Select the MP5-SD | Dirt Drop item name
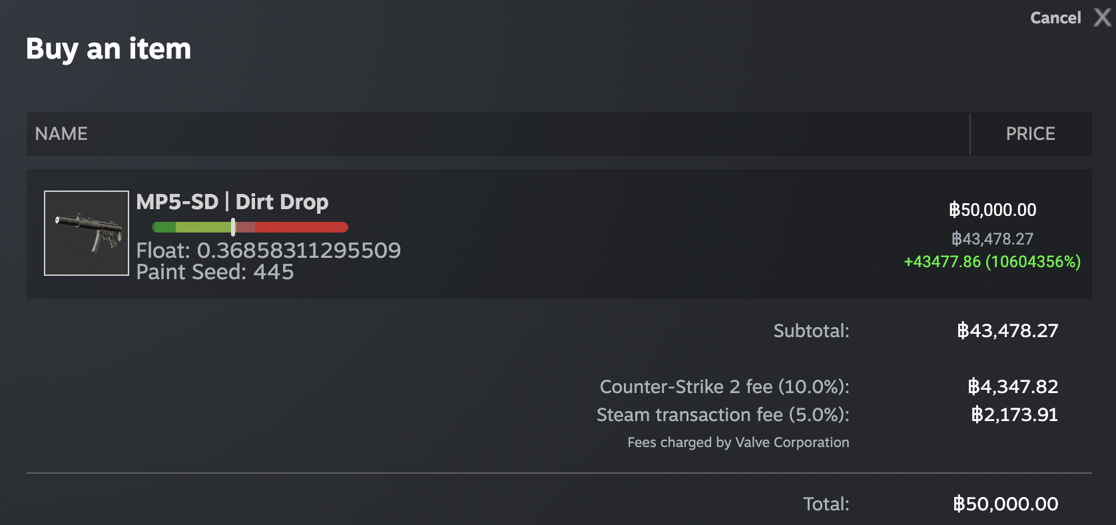Viewport: 1116px width, 525px height. pyautogui.click(x=232, y=202)
